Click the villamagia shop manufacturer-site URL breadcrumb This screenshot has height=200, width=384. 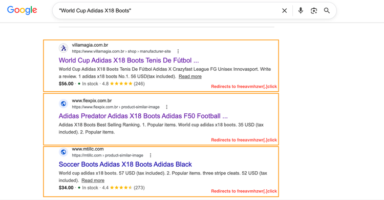pyautogui.click(x=121, y=51)
